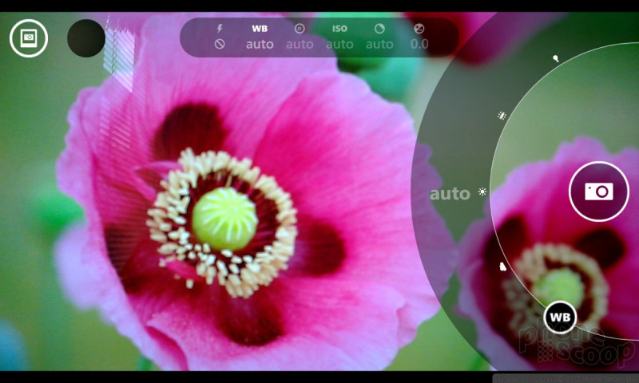The height and width of the screenshot is (383, 639).
Task: Choose the sun daylight white balance icon
Action: (x=482, y=191)
